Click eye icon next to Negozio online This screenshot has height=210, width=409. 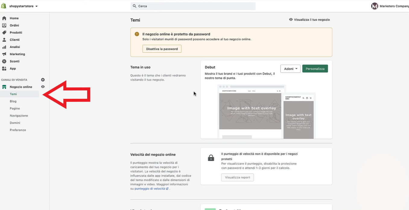pos(43,87)
